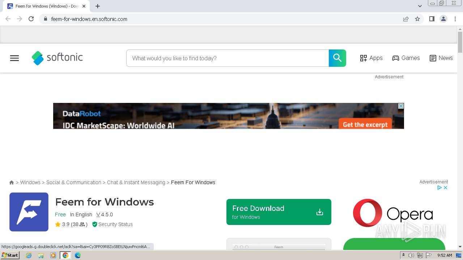Click the AdChoices triangle icon
Screen dimensions: 463x260
(439, 187)
